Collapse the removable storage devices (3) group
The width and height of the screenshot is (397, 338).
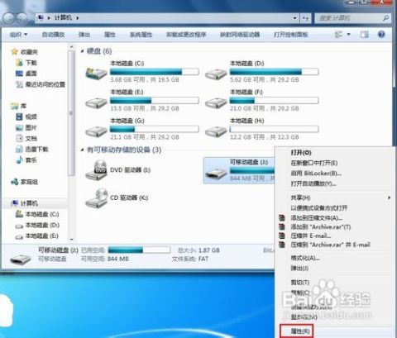click(x=83, y=150)
